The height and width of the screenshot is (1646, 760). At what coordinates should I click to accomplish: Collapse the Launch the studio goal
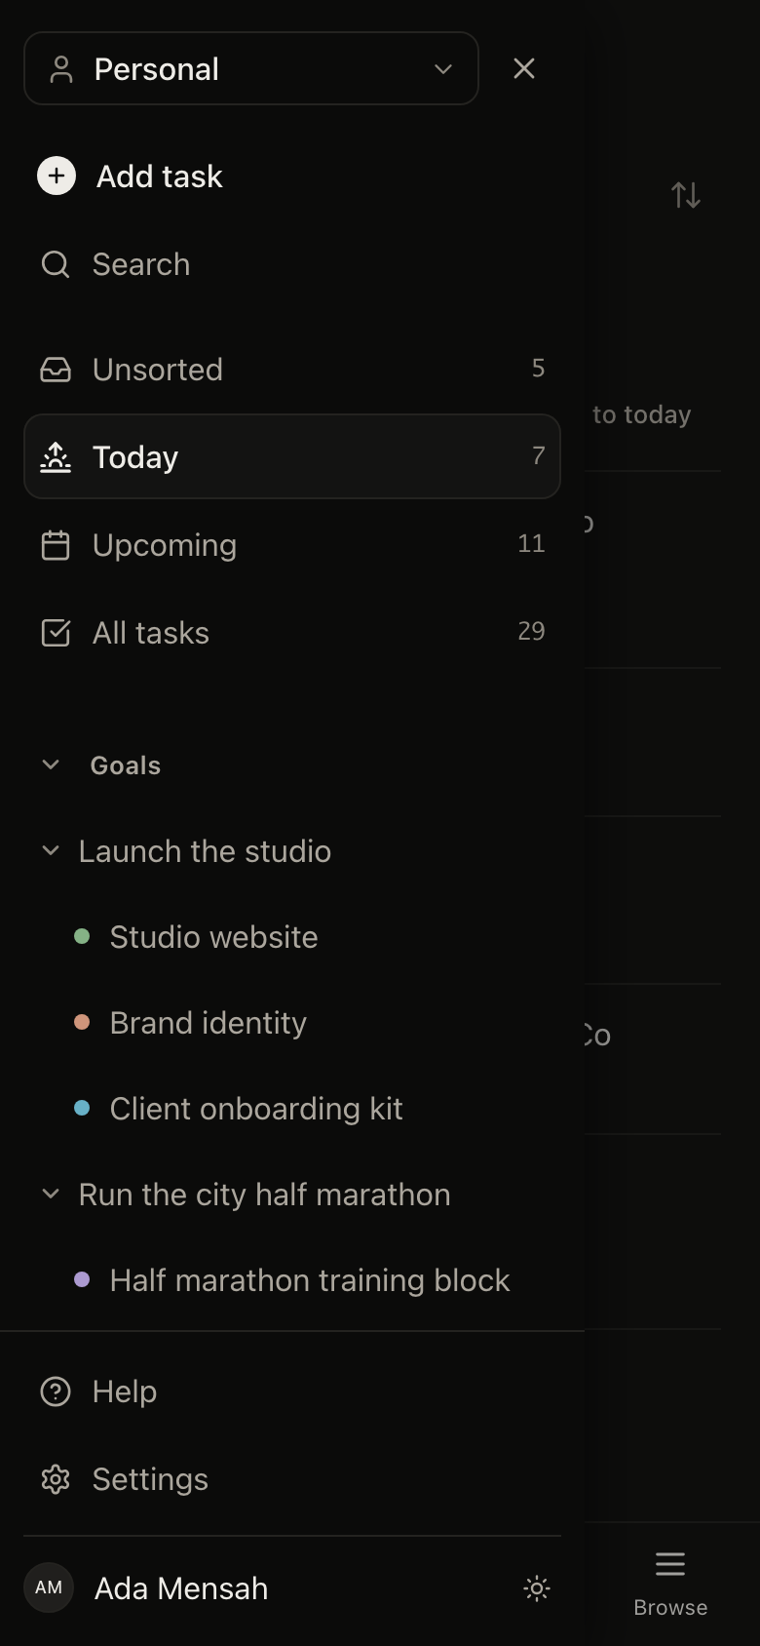tap(51, 850)
